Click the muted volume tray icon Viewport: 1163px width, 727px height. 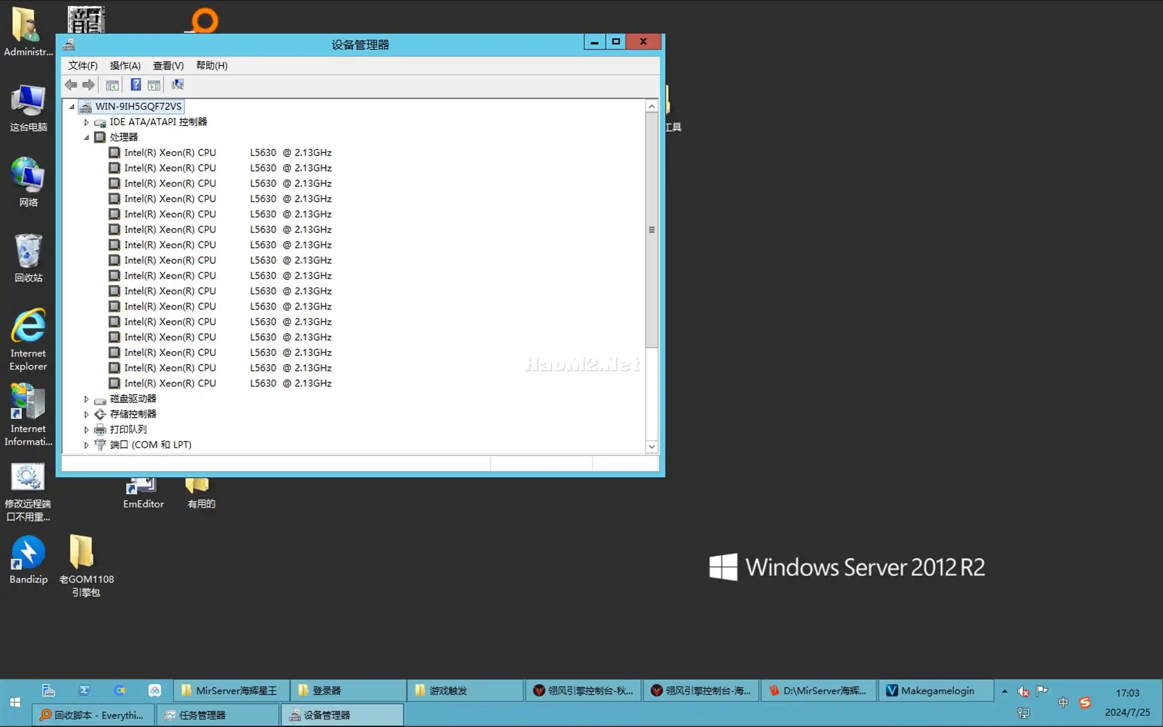click(1023, 692)
